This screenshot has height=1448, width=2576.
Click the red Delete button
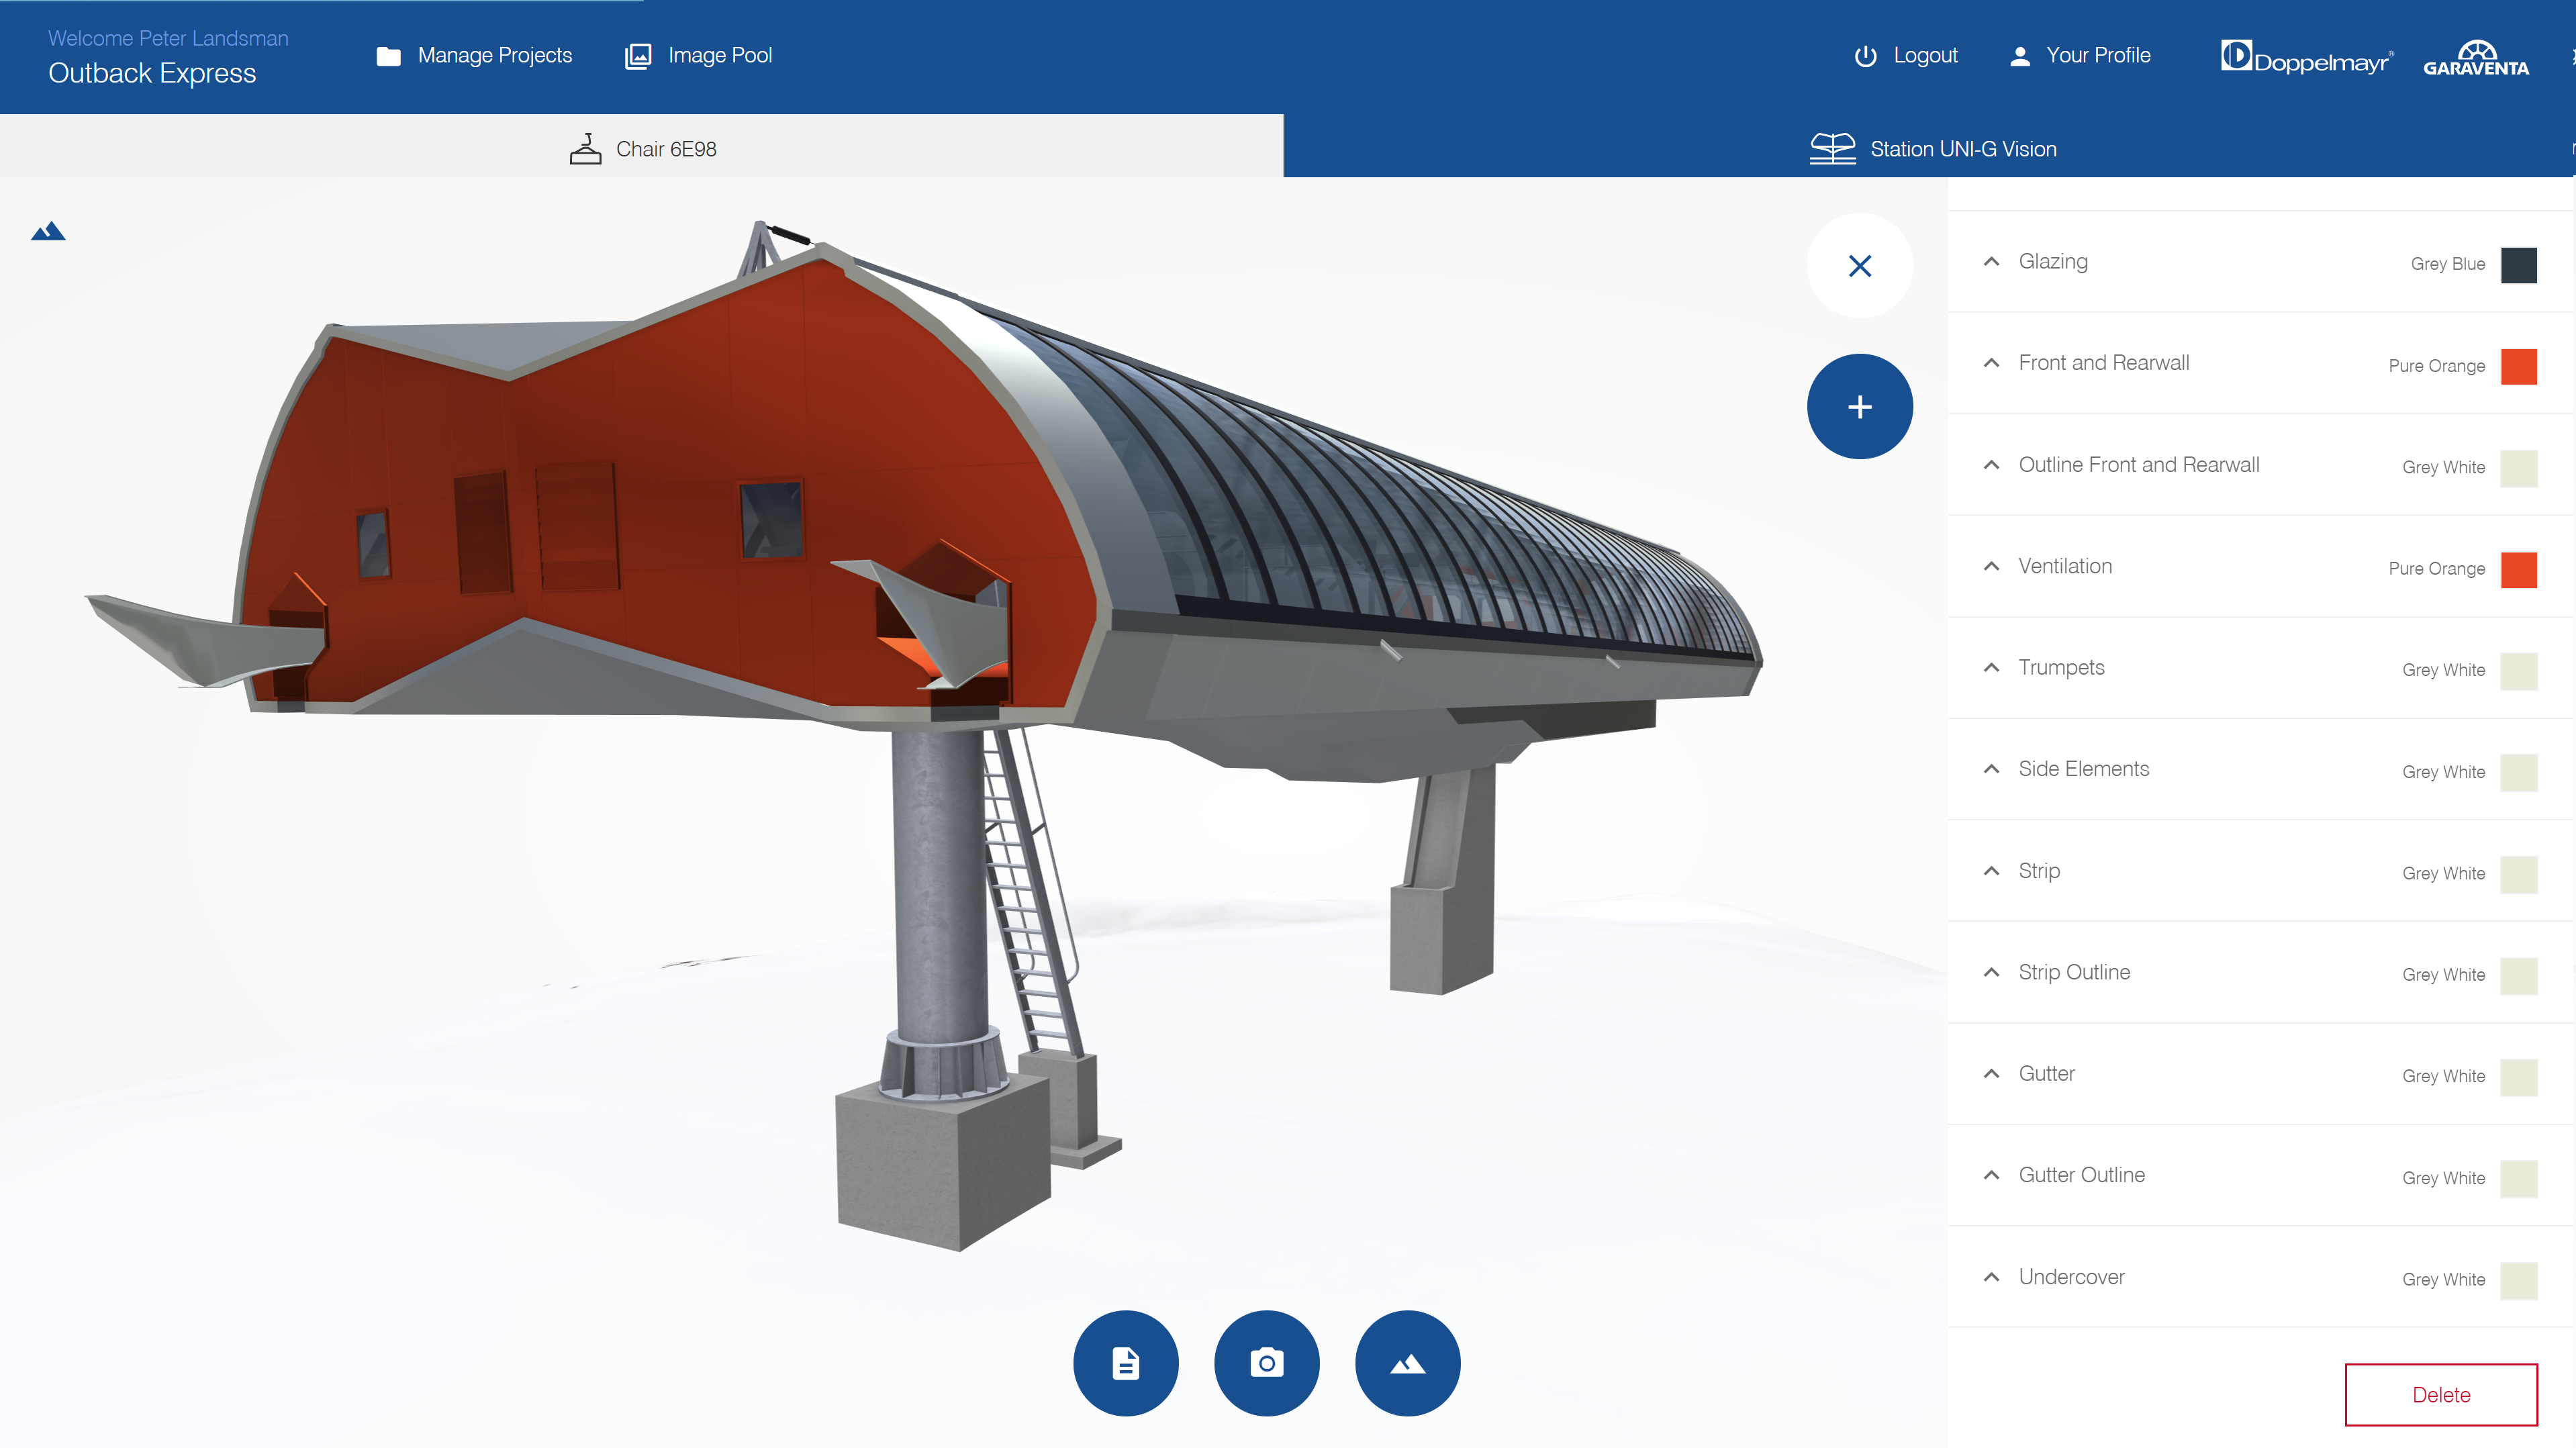(2440, 1394)
